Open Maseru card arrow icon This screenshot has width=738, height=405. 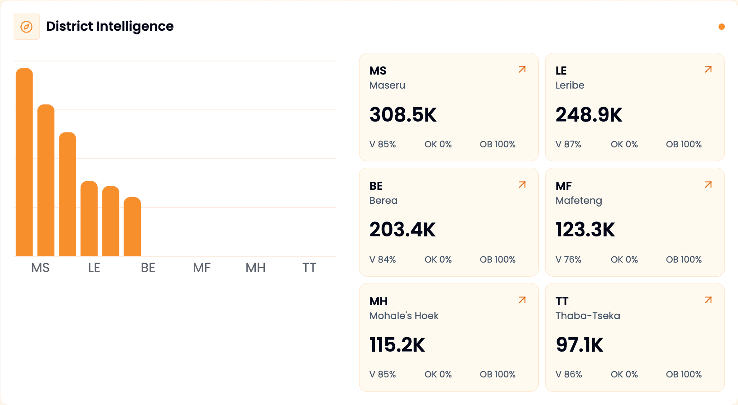coord(522,70)
